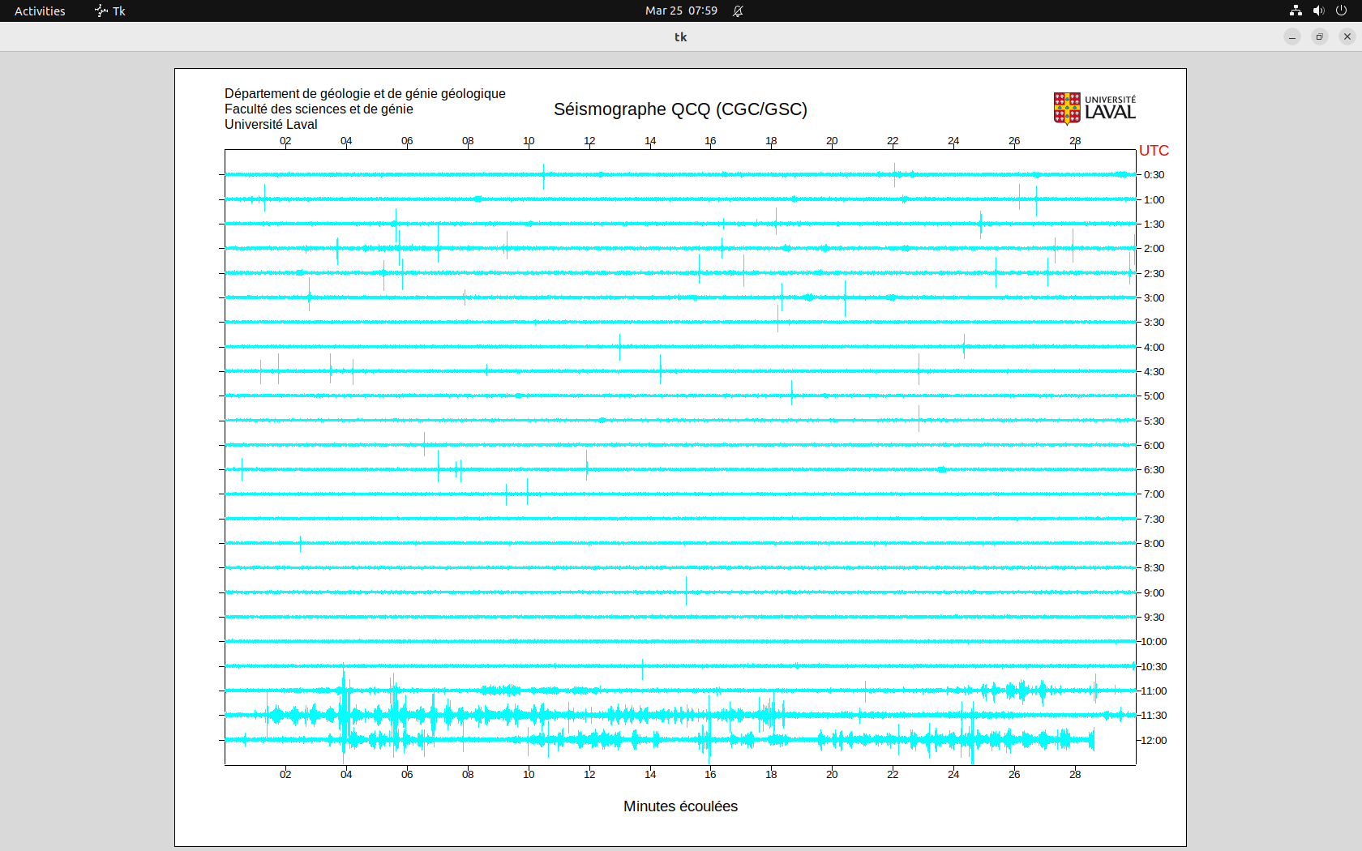This screenshot has height=851, width=1362.
Task: Click the top axis tick labeled 16
Action: [710, 141]
